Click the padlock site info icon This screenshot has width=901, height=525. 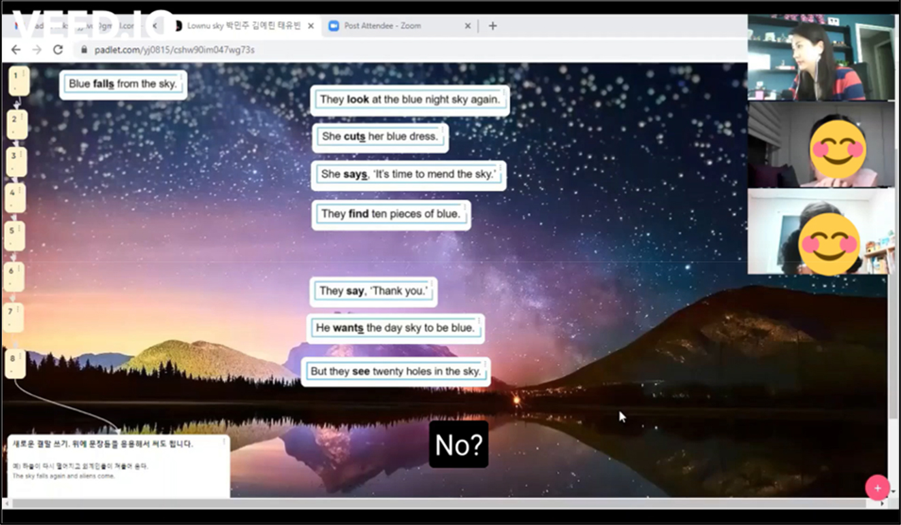click(84, 50)
